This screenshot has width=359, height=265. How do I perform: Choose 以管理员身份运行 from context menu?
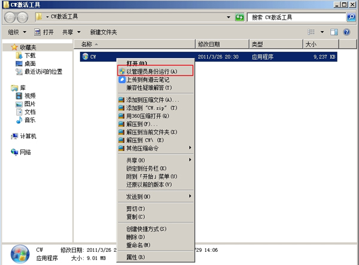coord(156,71)
